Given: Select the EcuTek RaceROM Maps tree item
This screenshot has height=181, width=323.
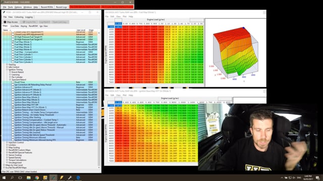Looking at the screenshot, I should (x=16, y=167).
